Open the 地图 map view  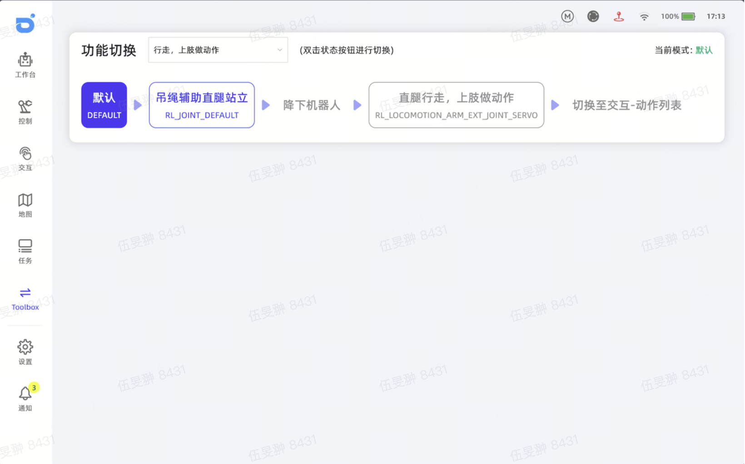25,205
